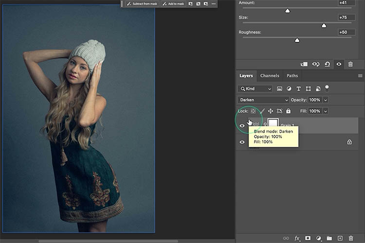Switch to the Paths tab
Screen dimensions: 365x243
pyautogui.click(x=292, y=76)
